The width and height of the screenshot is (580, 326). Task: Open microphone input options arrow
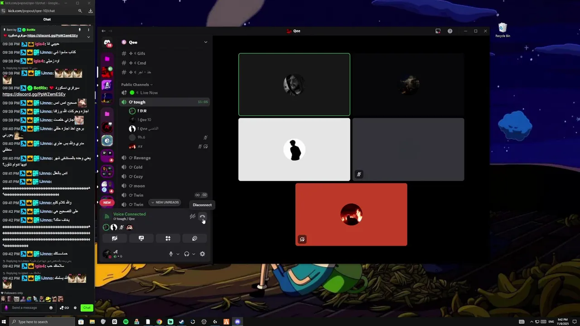(x=178, y=254)
